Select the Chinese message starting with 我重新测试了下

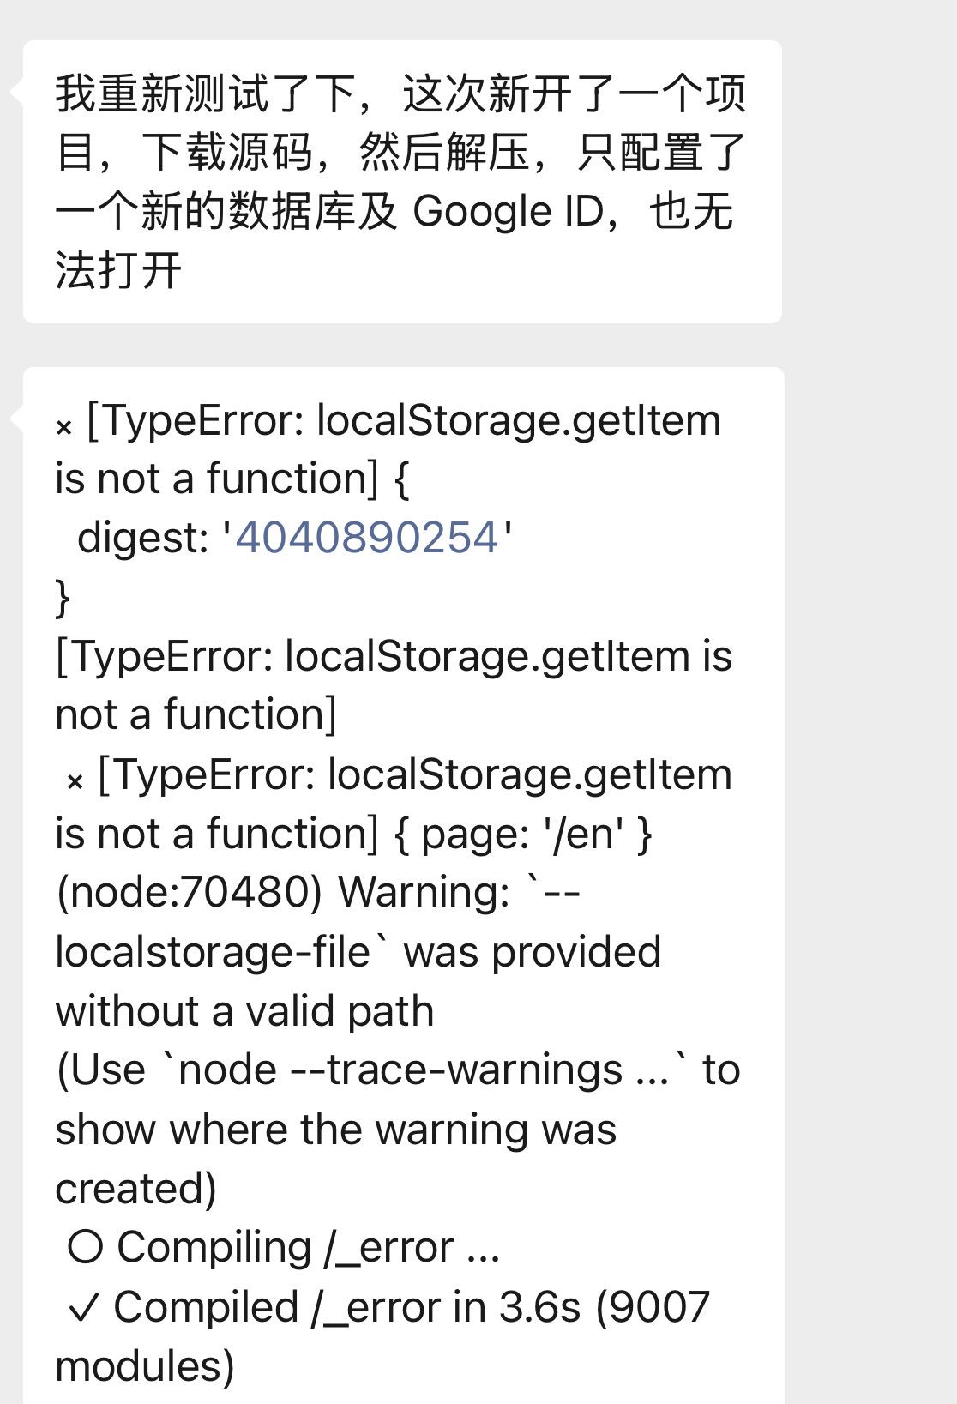pos(401,181)
